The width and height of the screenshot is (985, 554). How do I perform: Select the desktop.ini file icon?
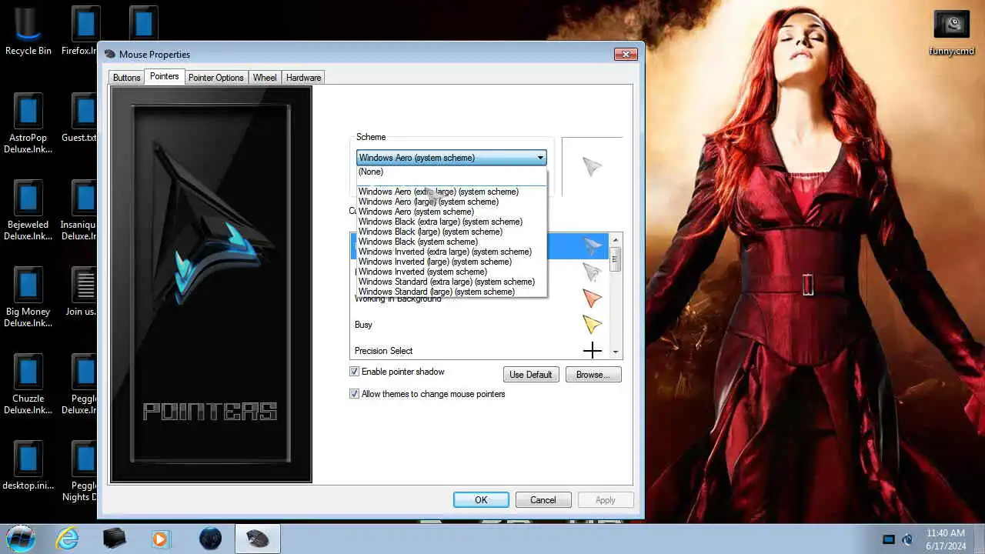point(28,466)
